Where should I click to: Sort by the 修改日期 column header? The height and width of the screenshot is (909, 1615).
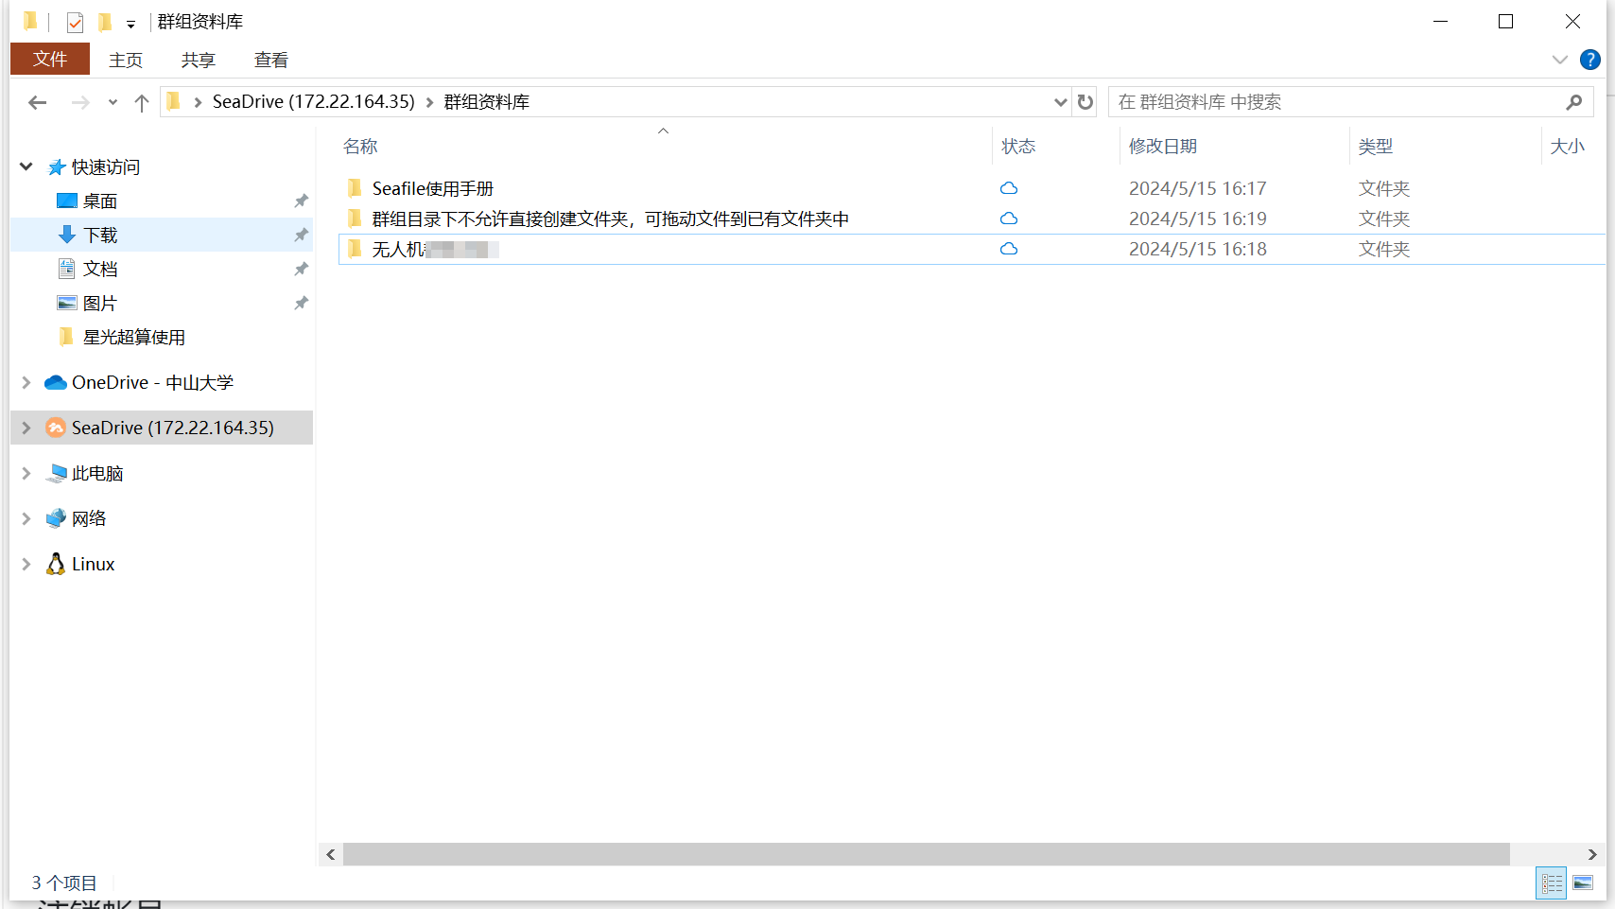tap(1163, 147)
